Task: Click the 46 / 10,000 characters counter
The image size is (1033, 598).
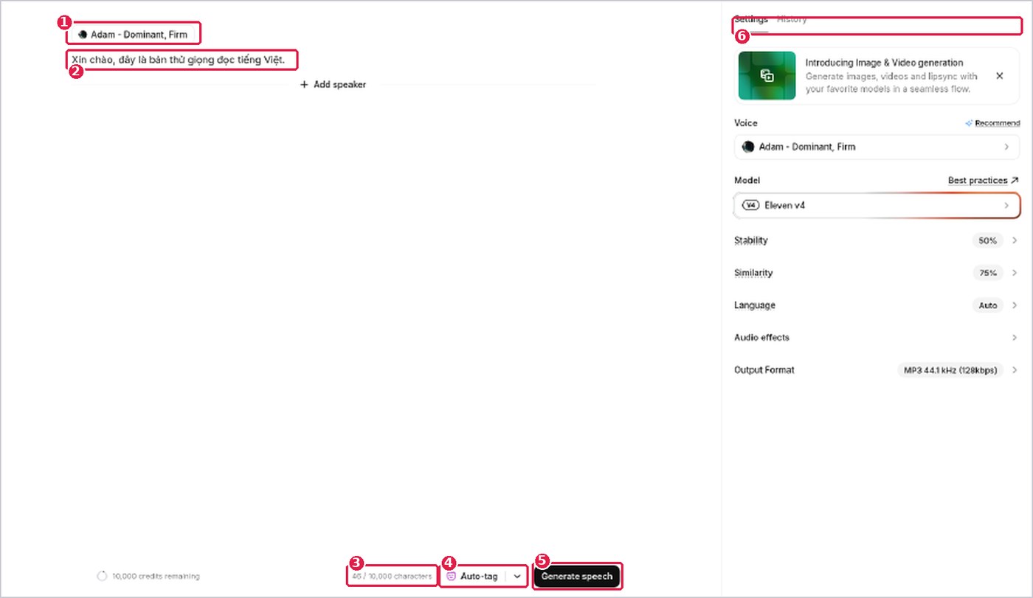Action: click(392, 576)
